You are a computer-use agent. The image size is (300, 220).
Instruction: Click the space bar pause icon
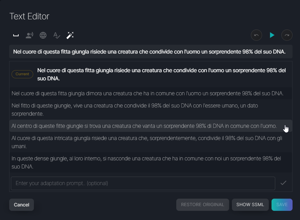click(x=16, y=35)
